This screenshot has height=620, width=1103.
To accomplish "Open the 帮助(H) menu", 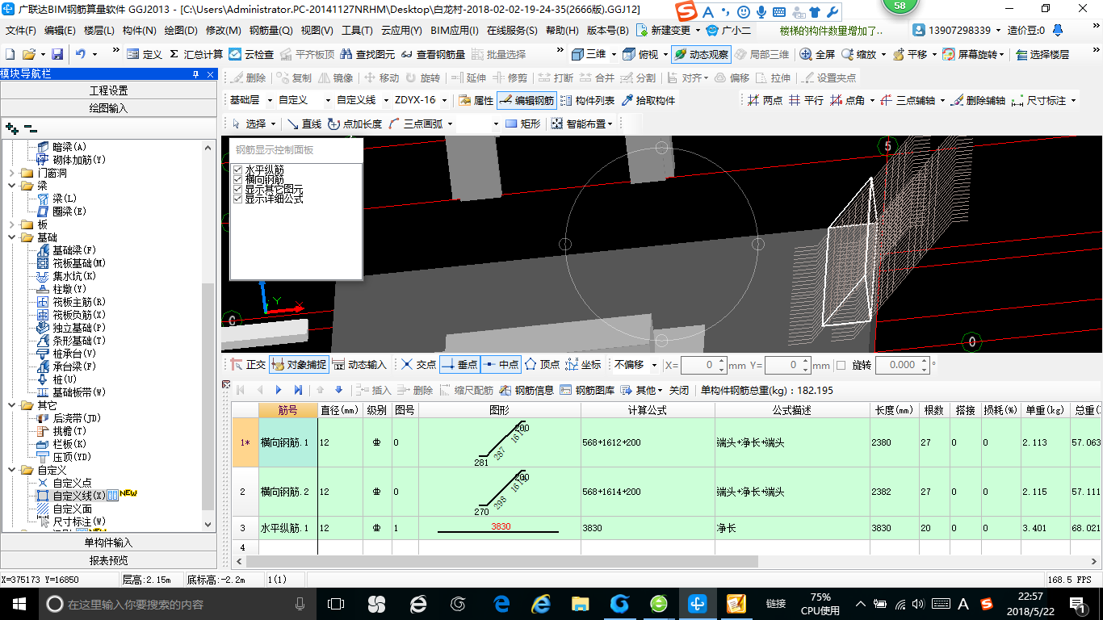I will pyautogui.click(x=562, y=31).
